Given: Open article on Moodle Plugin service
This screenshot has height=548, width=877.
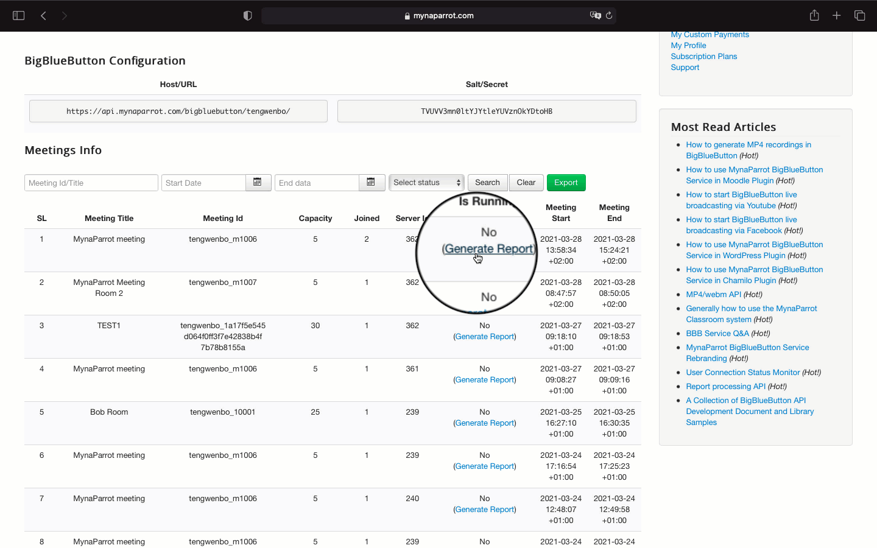Looking at the screenshot, I should [x=754, y=175].
